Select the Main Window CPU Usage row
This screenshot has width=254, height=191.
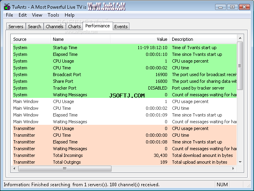click(x=124, y=101)
